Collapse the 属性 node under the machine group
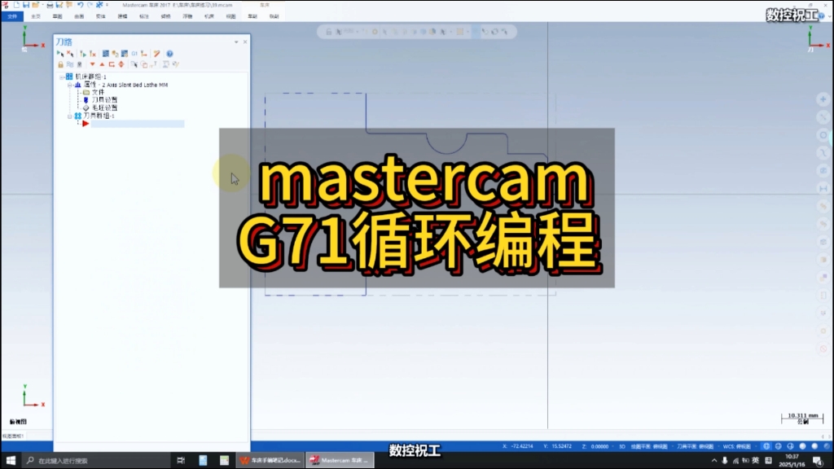834x469 pixels. [x=70, y=85]
